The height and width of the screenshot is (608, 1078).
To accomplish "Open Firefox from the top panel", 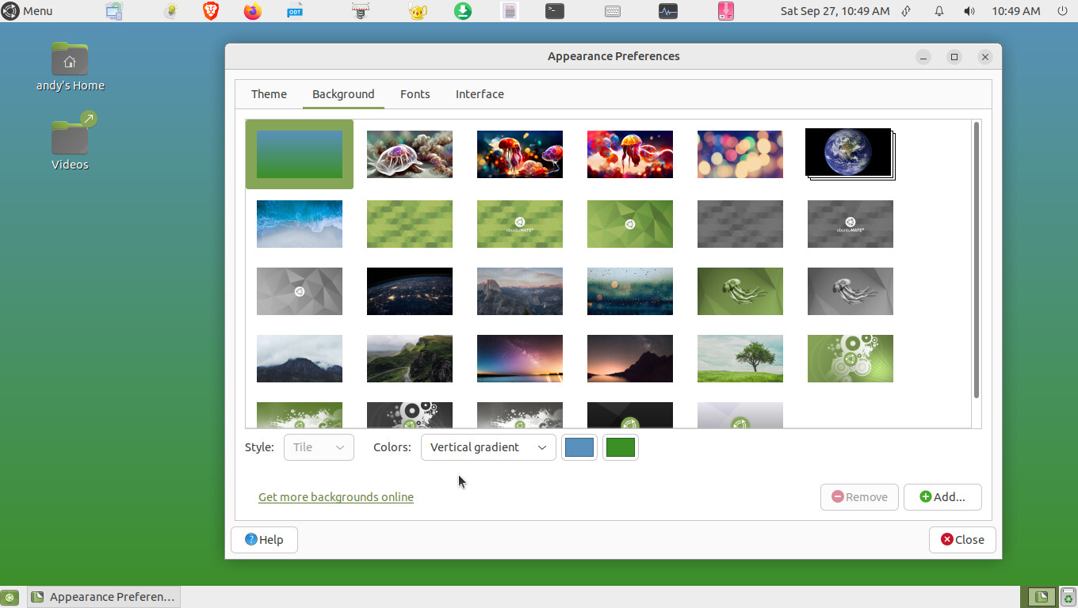I will [253, 11].
